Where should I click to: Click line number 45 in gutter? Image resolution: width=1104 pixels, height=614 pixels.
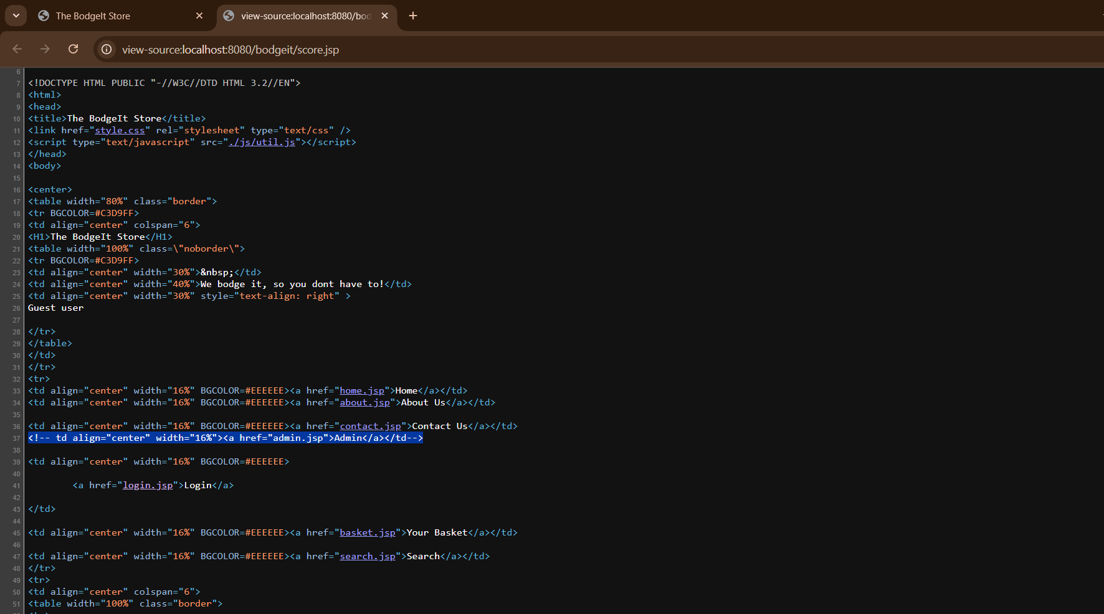click(x=16, y=533)
